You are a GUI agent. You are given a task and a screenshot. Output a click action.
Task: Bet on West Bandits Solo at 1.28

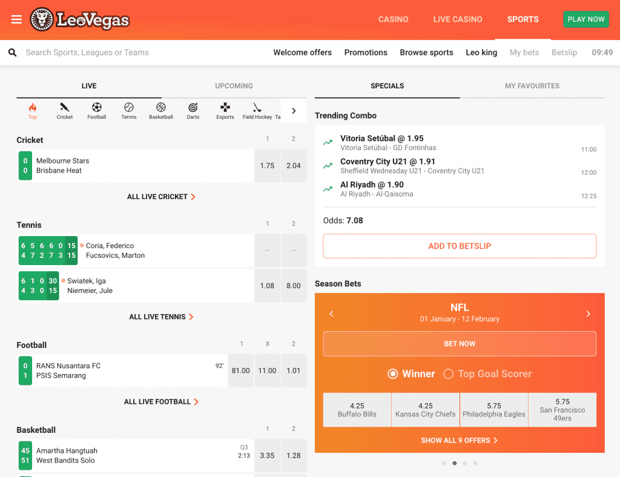294,456
